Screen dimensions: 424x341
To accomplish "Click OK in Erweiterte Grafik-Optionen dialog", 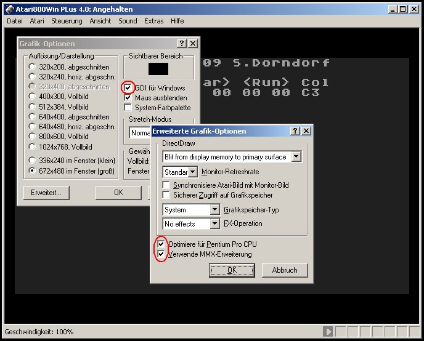I will [x=232, y=270].
